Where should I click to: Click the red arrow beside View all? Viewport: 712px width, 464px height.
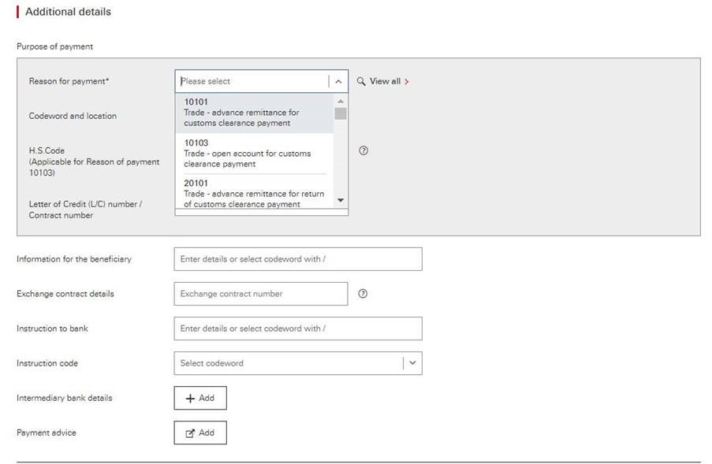[406, 82]
